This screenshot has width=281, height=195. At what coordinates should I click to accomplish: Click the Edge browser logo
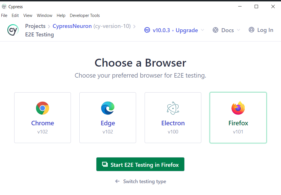click(x=108, y=108)
